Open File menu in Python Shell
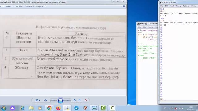Screen dimensions: 198x111 tap(161, 6)
